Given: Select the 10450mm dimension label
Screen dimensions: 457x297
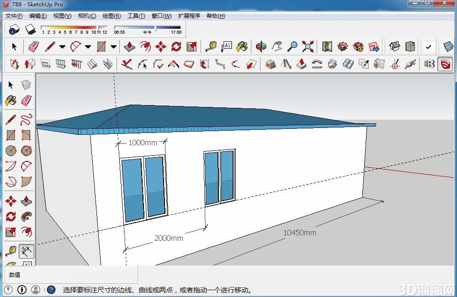Looking at the screenshot, I should (300, 233).
